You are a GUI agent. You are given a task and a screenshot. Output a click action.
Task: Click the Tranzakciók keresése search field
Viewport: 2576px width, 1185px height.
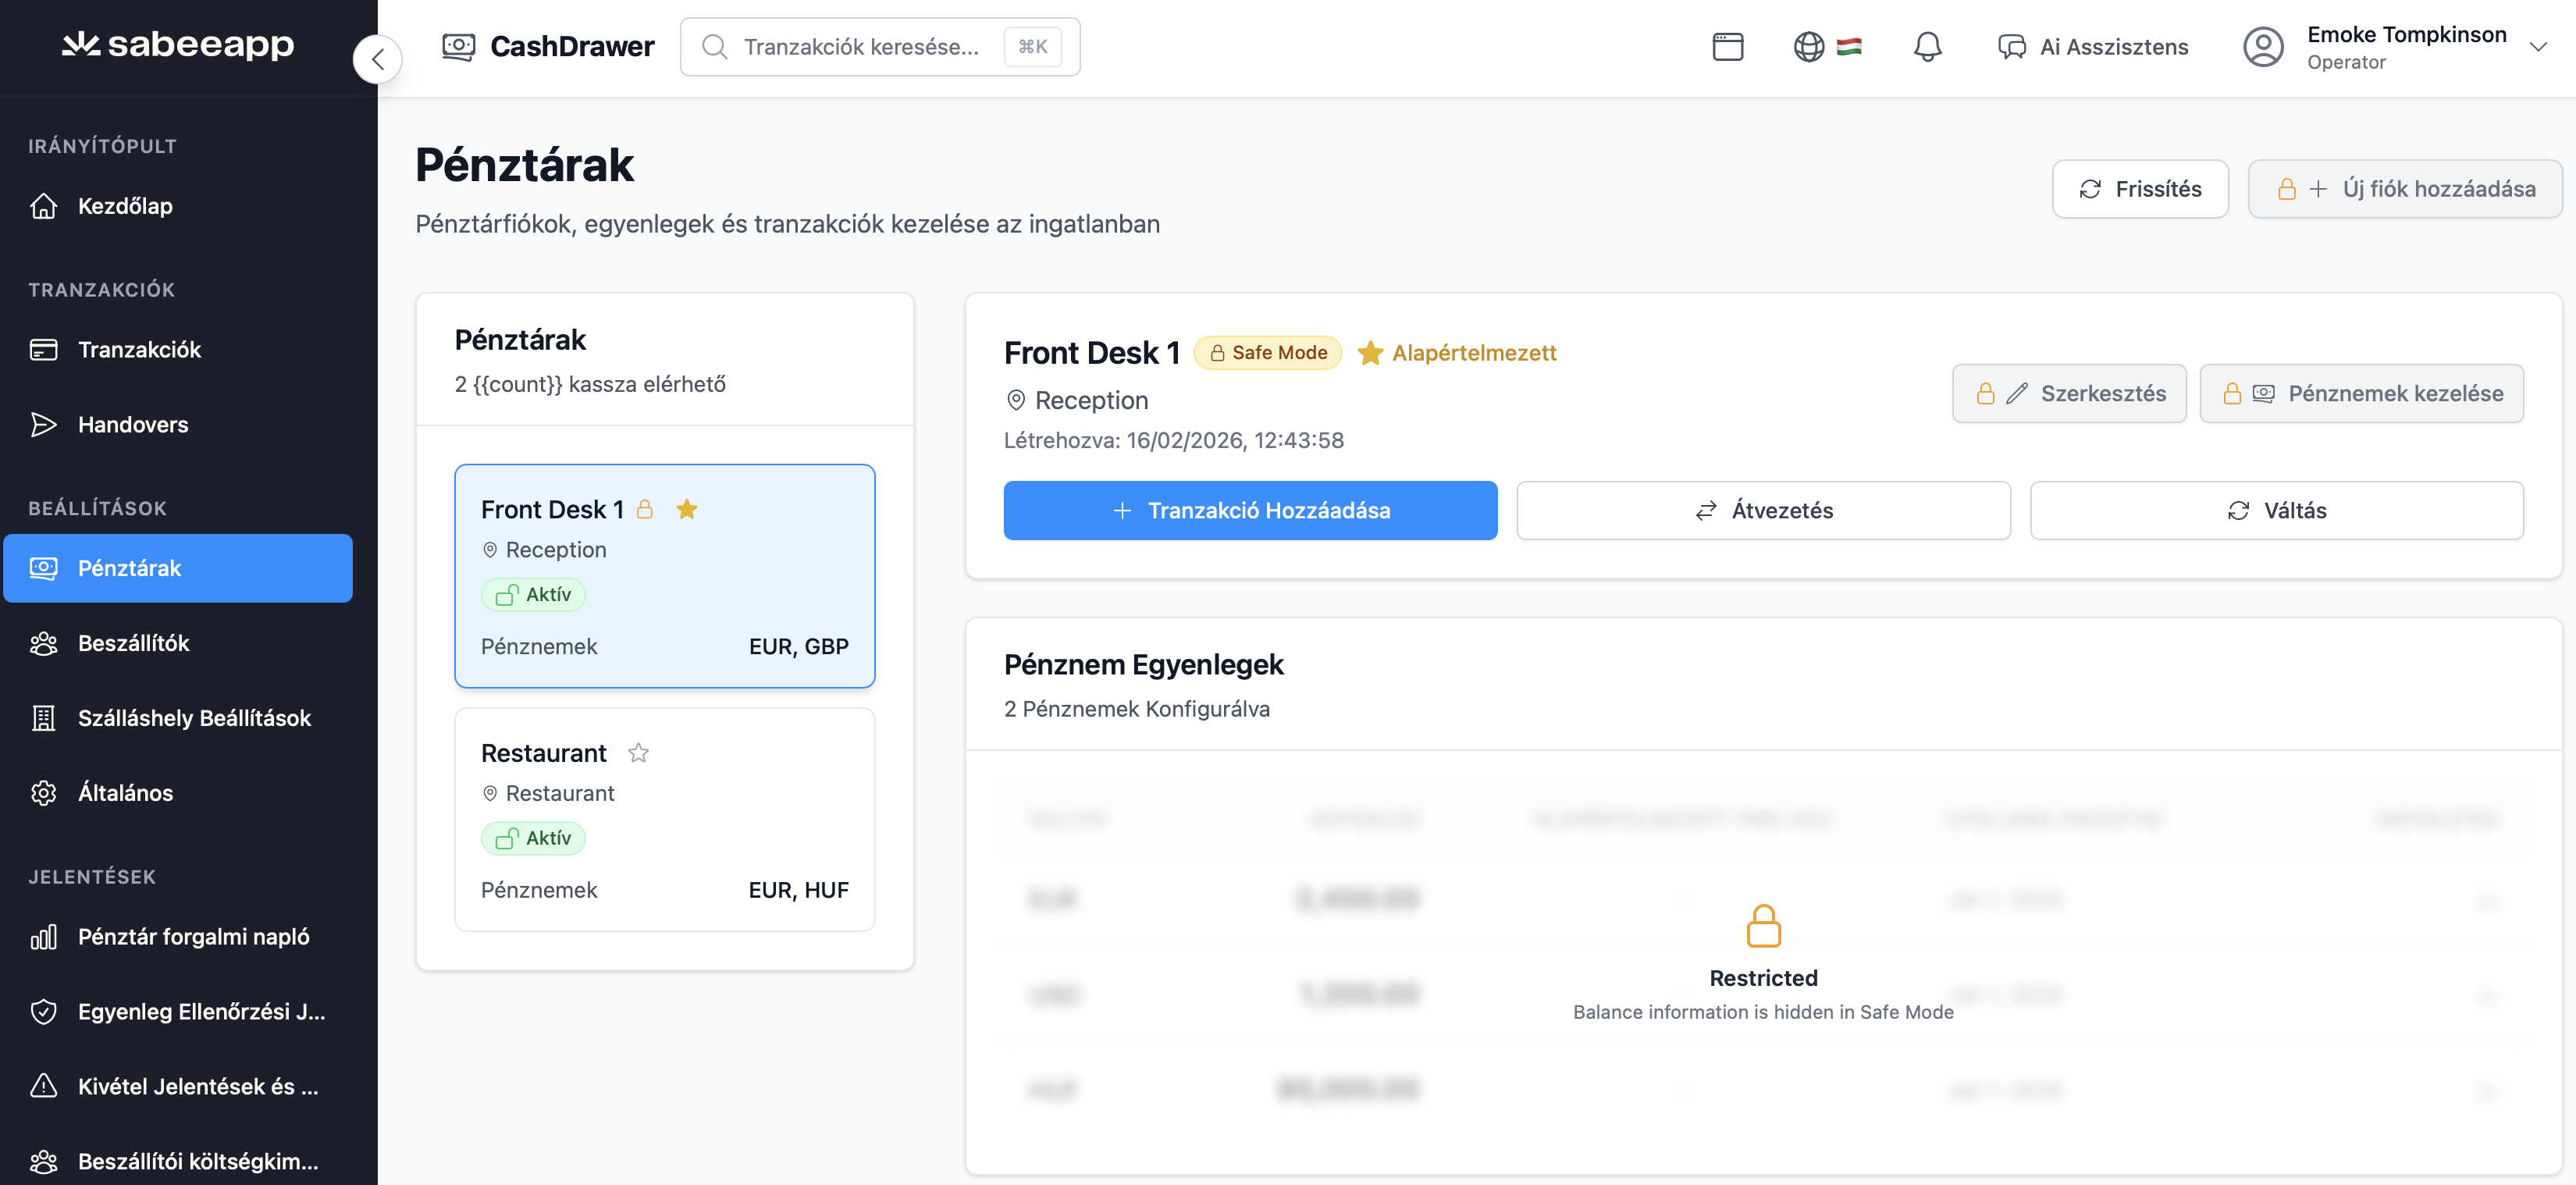860,47
